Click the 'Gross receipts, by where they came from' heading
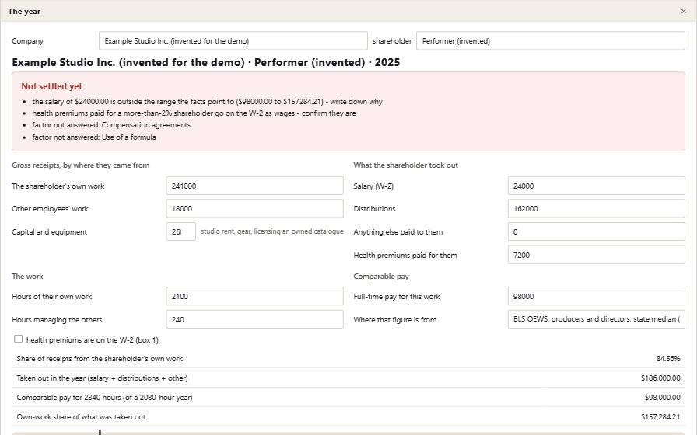697x435 pixels. tap(80, 165)
